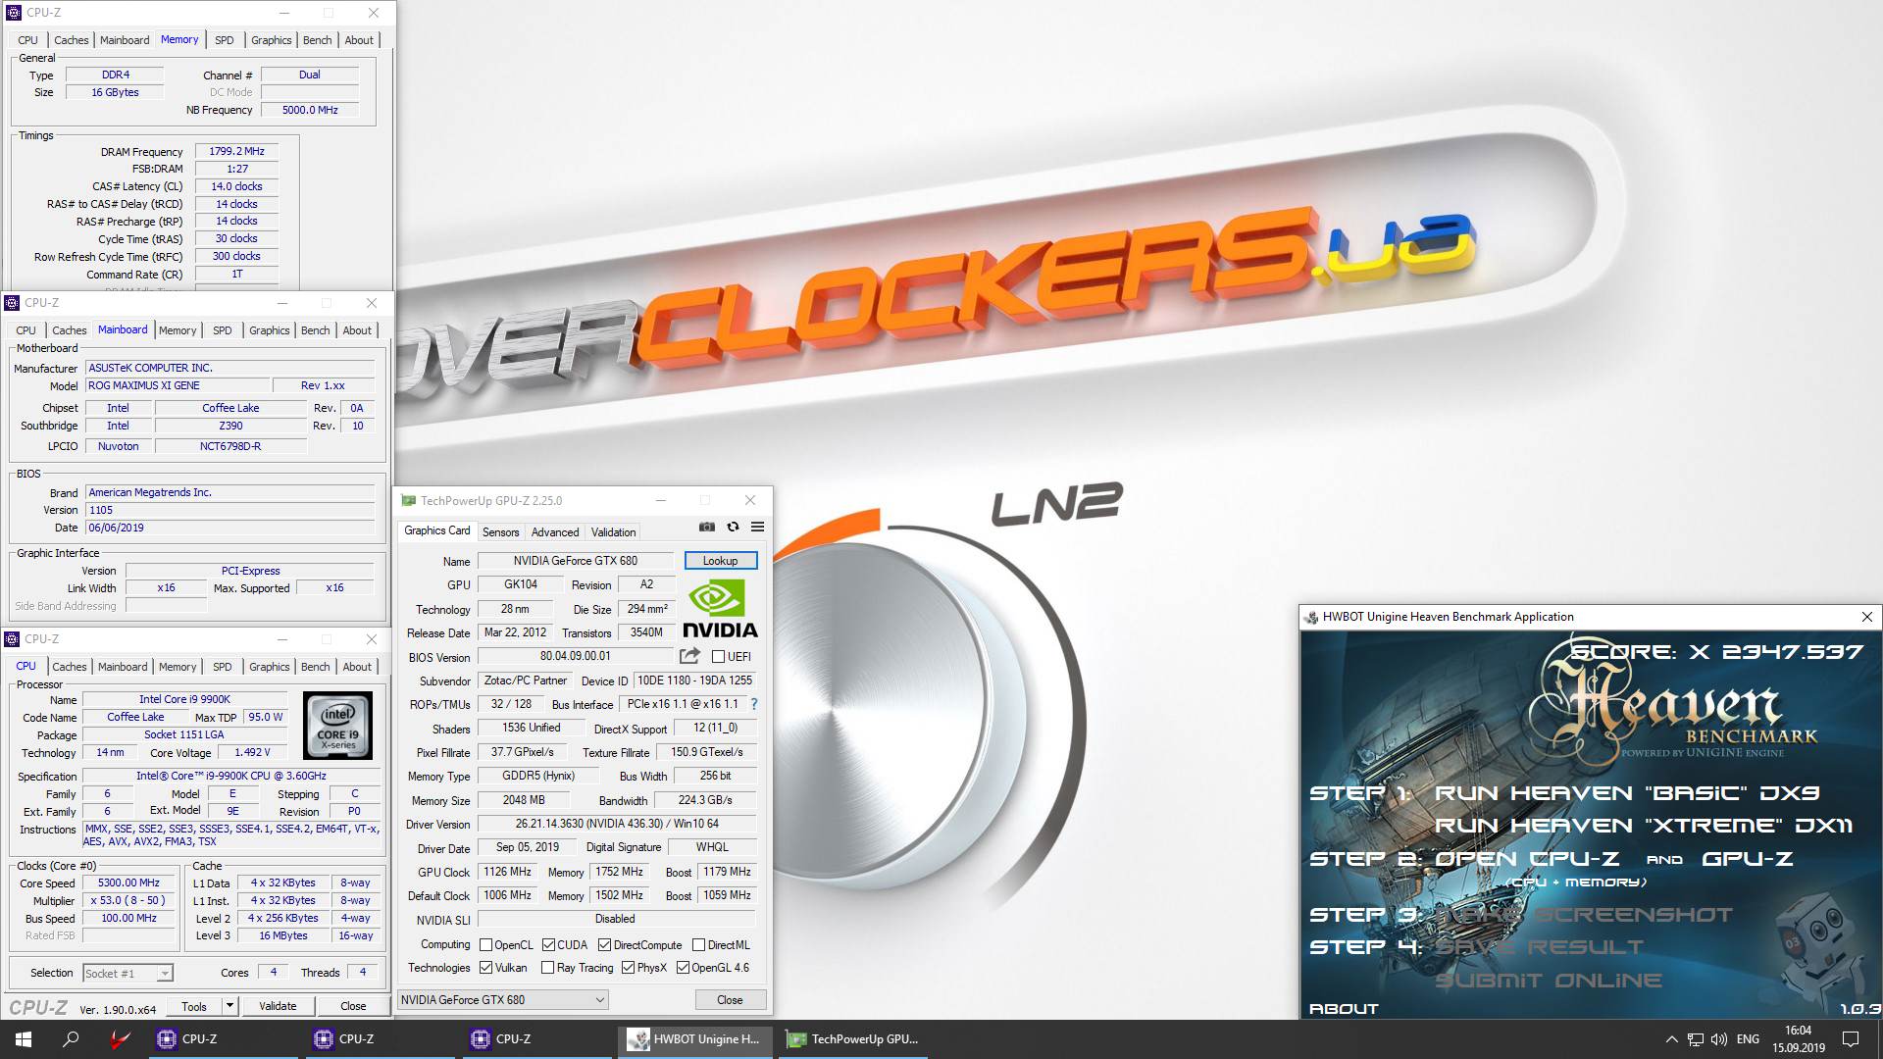Export the BIOS using the share icon
The image size is (1883, 1059).
coord(689,656)
